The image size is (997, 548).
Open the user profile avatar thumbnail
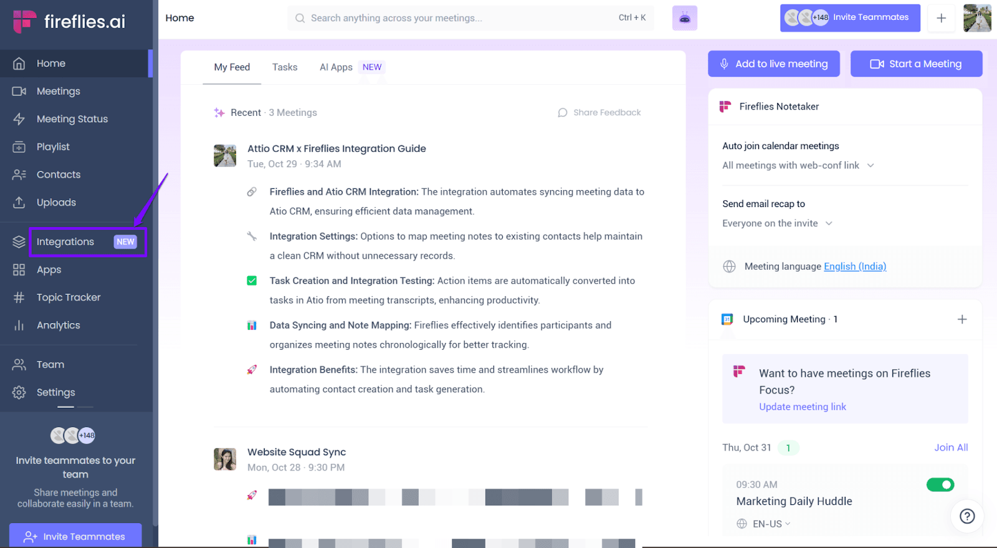tap(977, 18)
